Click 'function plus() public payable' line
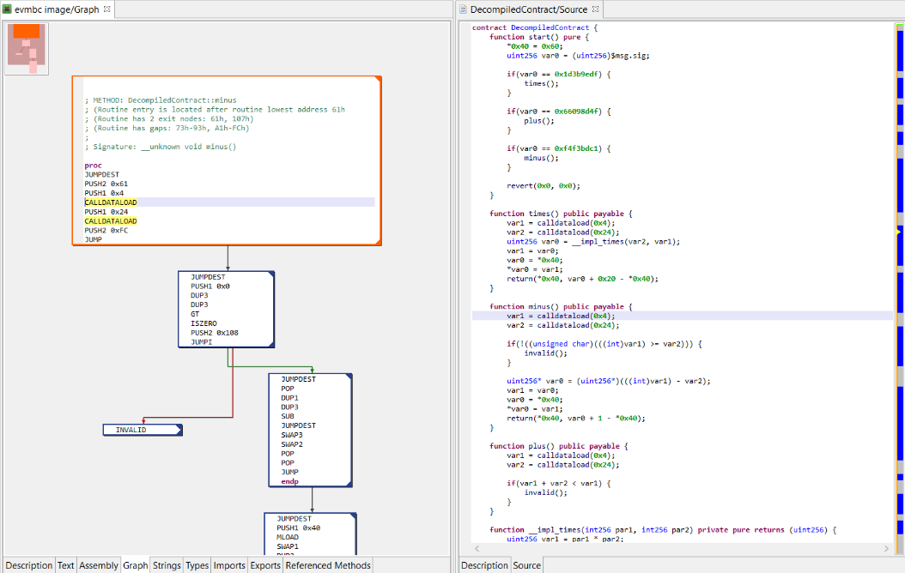 (x=559, y=446)
